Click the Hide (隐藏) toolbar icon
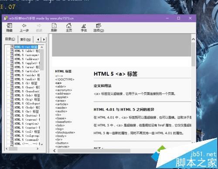 pyautogui.click(x=10, y=27)
